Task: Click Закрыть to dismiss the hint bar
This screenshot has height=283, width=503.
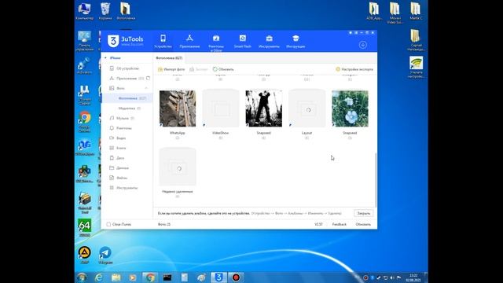Action: pyautogui.click(x=364, y=213)
